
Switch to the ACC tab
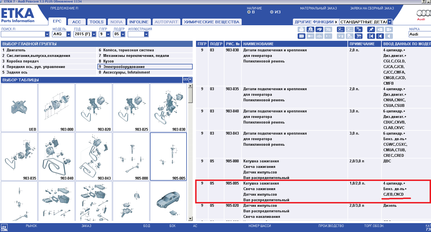point(77,22)
